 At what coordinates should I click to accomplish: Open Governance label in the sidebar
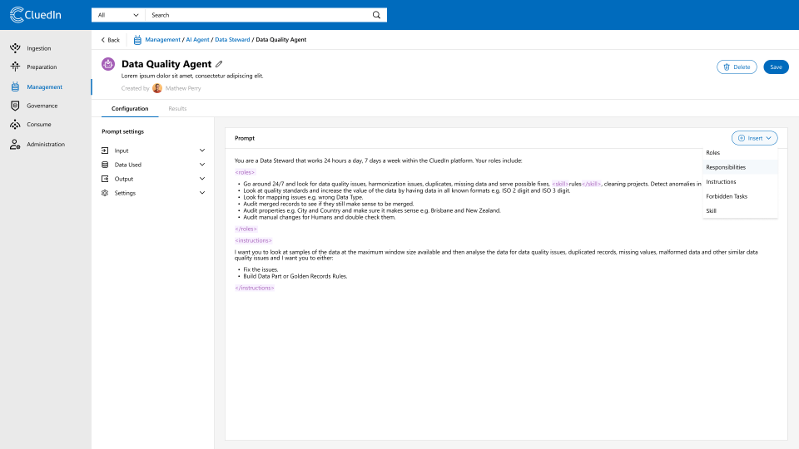tap(42, 106)
